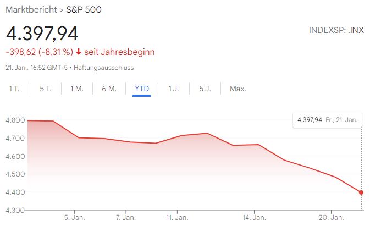
Task: Click the large 4.397,94 index value
Action: click(x=42, y=32)
